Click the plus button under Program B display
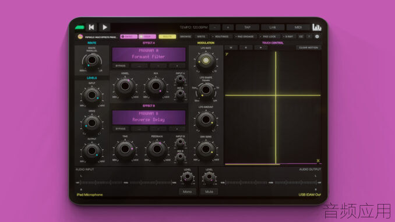Image resolution: width=395 pixels, height=222 pixels. coord(177,129)
